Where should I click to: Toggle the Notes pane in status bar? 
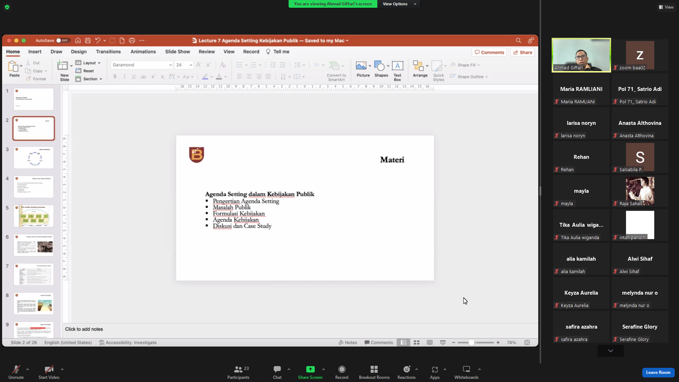(x=348, y=342)
